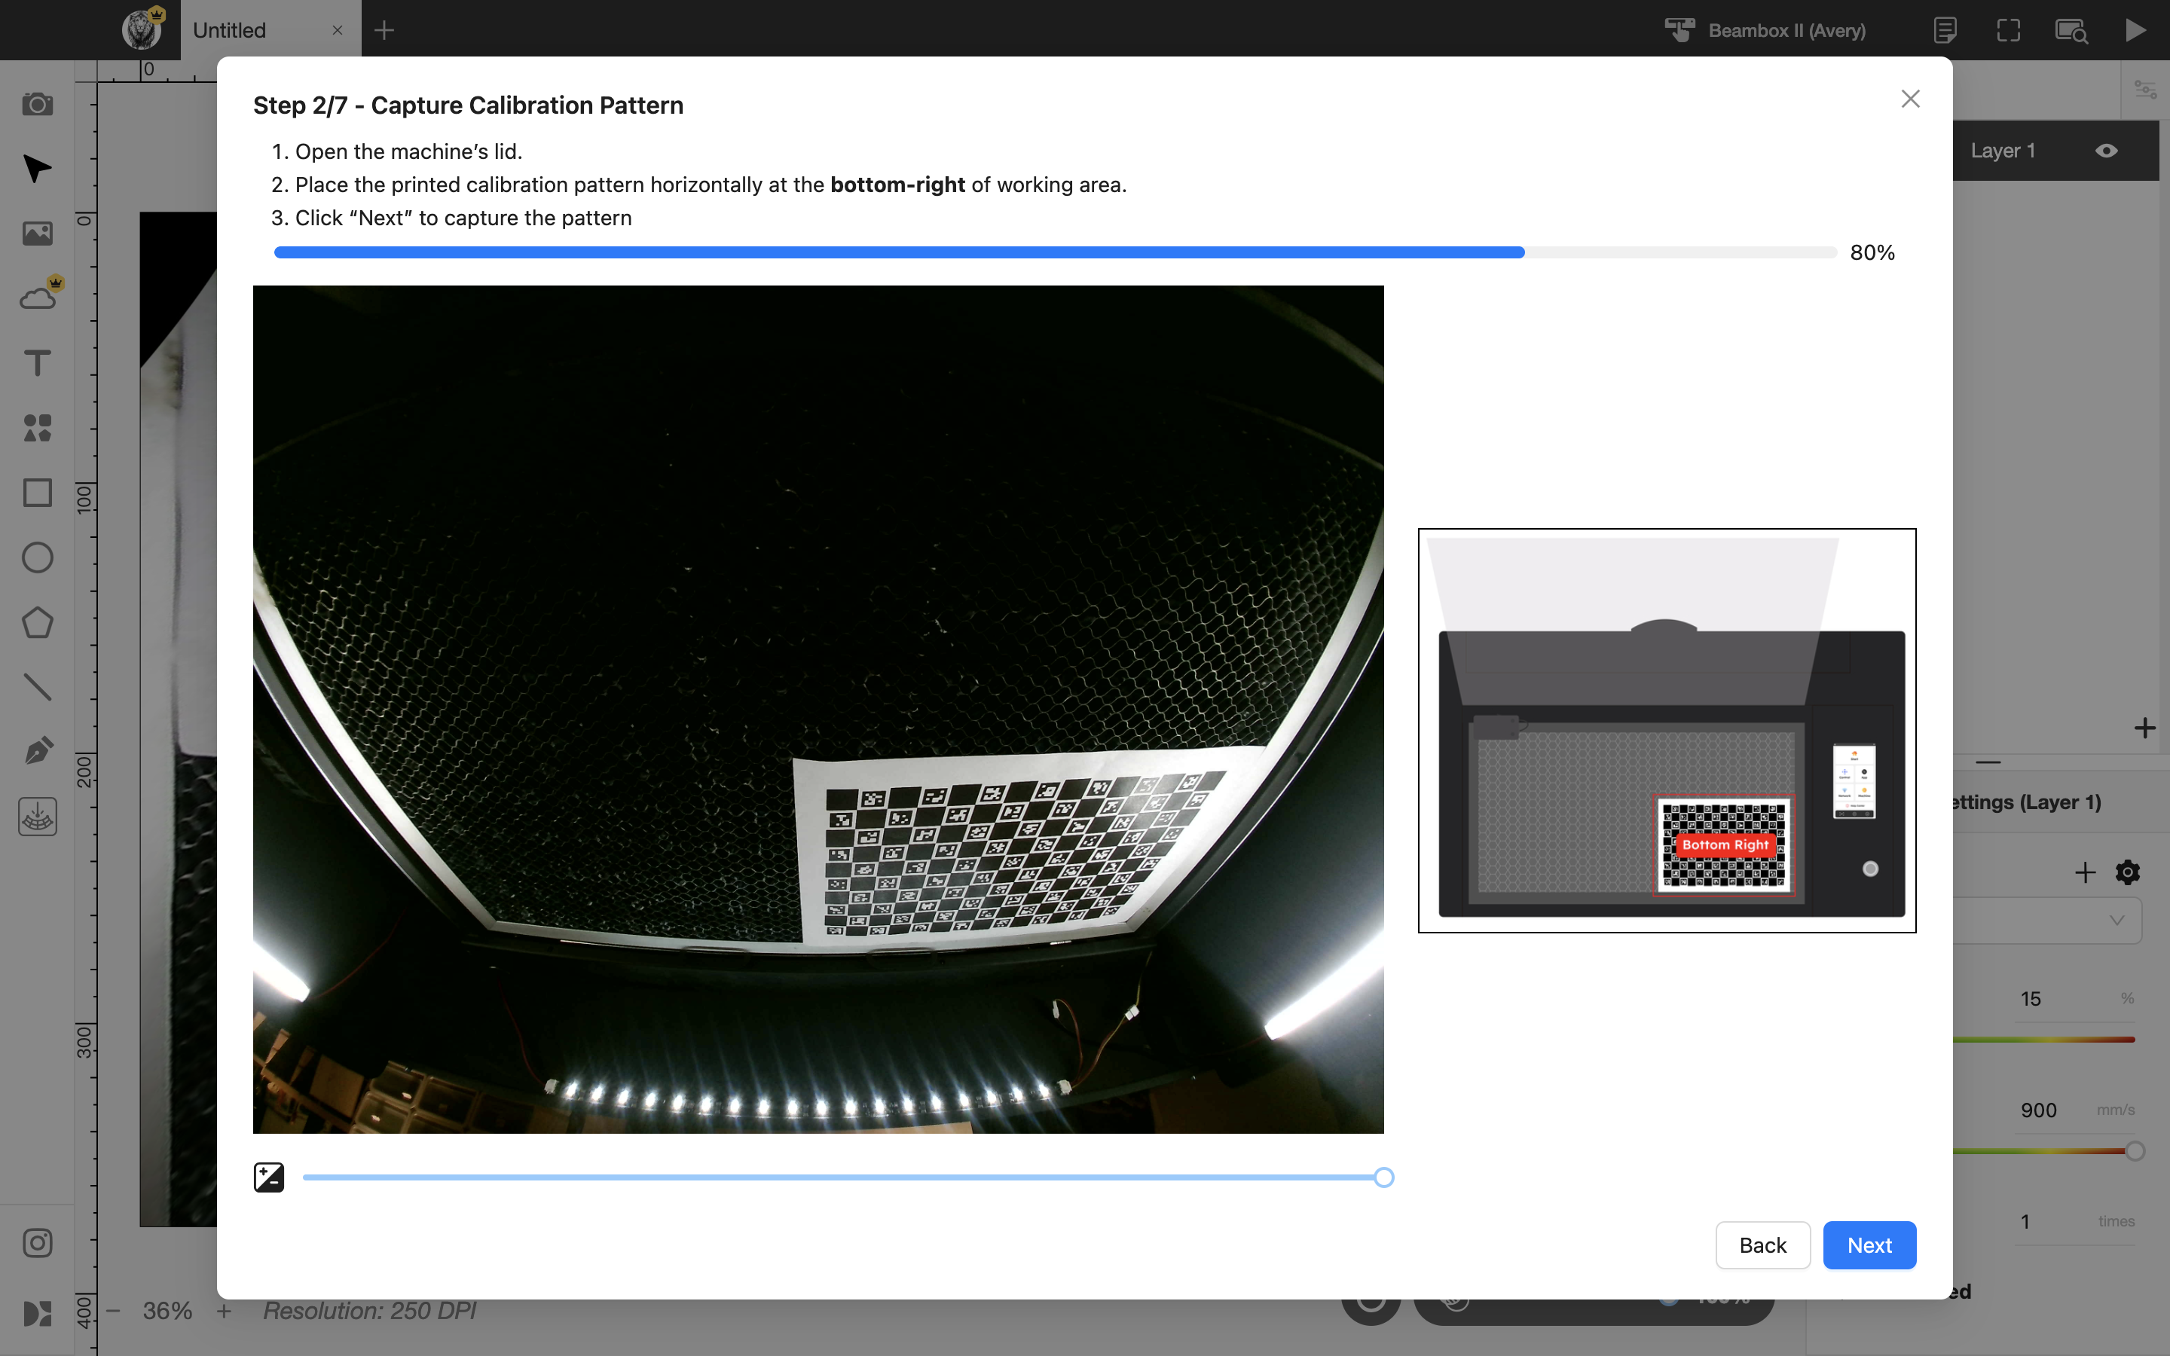This screenshot has height=1356, width=2170.
Task: Select the Ellipse tool
Action: (37, 557)
